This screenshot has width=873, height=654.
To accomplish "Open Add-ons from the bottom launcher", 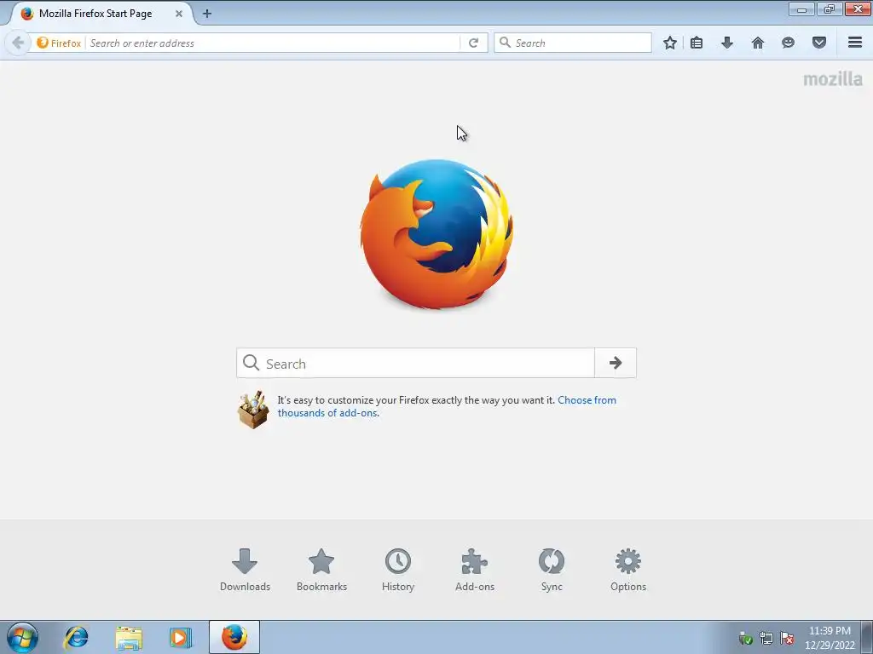I will coord(474,570).
